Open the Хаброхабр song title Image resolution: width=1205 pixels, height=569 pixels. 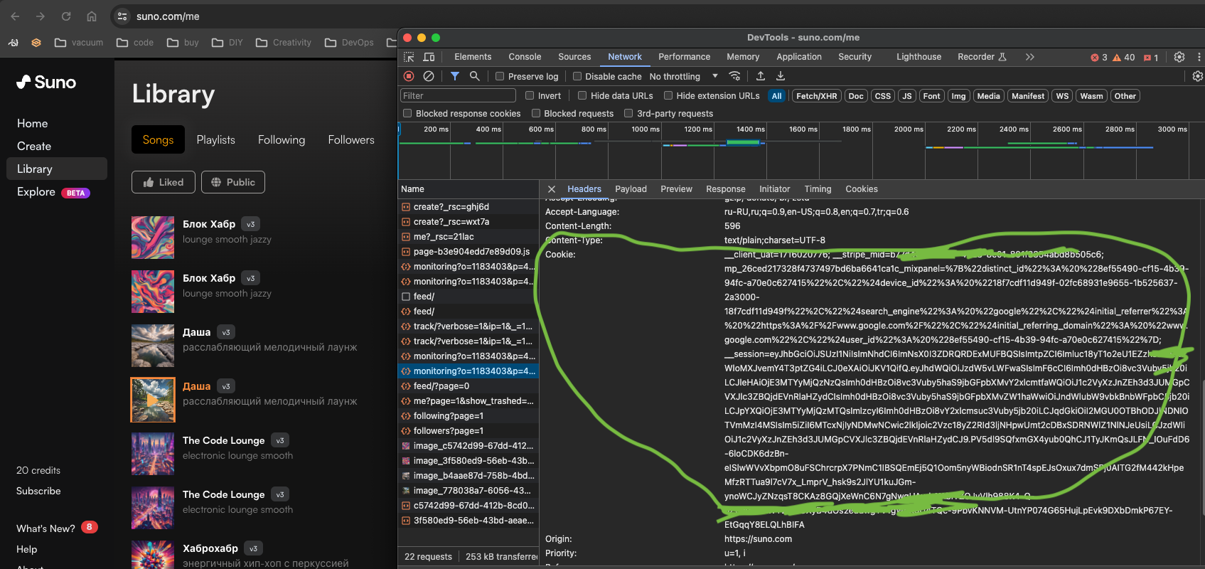click(x=210, y=548)
